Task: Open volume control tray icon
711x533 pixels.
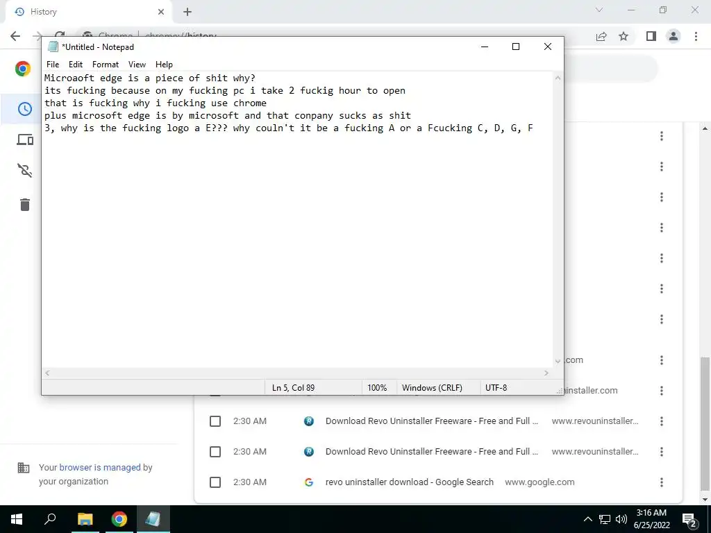Action: (x=621, y=519)
